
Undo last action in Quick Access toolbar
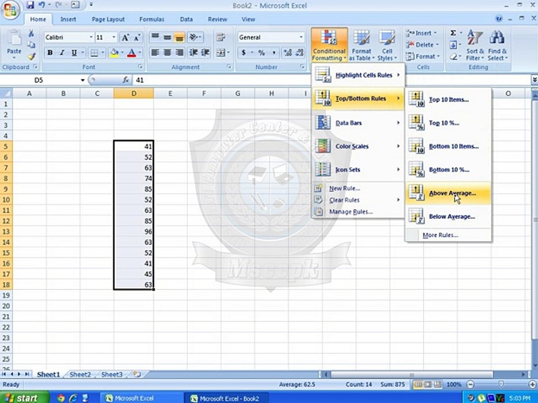[x=41, y=5]
